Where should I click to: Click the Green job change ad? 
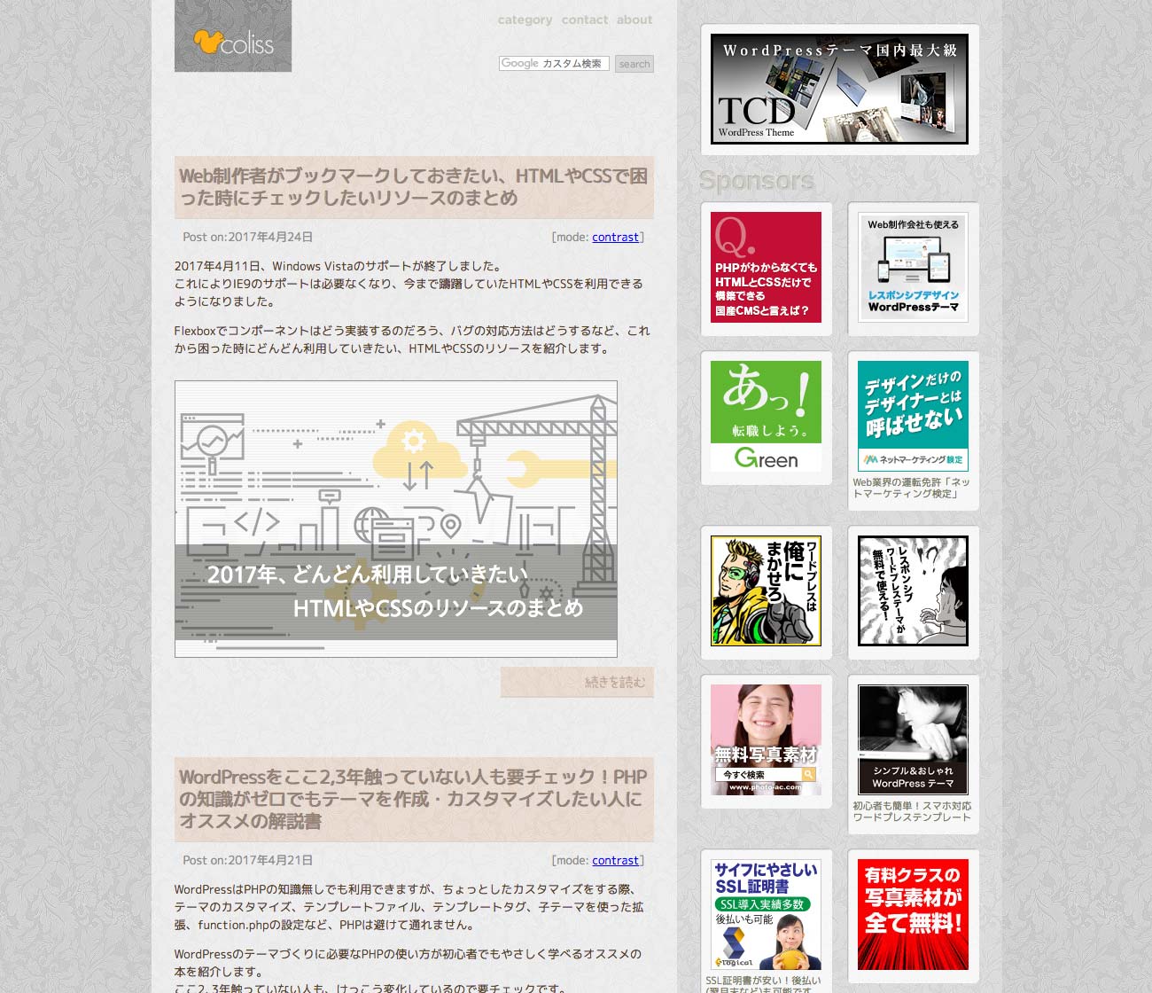coord(766,416)
